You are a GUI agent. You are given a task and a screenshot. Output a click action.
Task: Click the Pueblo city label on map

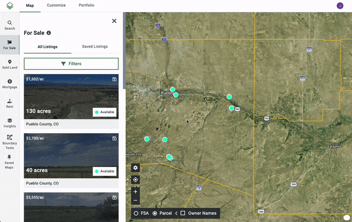tap(167, 93)
